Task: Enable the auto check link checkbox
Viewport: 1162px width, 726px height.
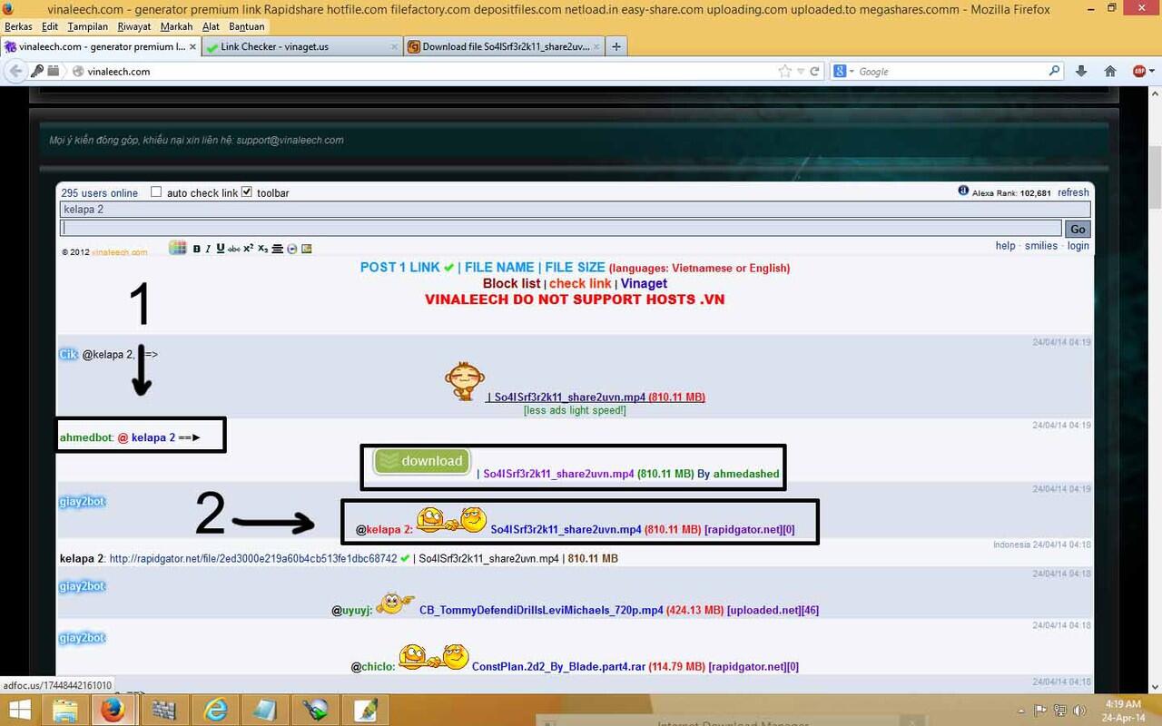Action: click(156, 191)
